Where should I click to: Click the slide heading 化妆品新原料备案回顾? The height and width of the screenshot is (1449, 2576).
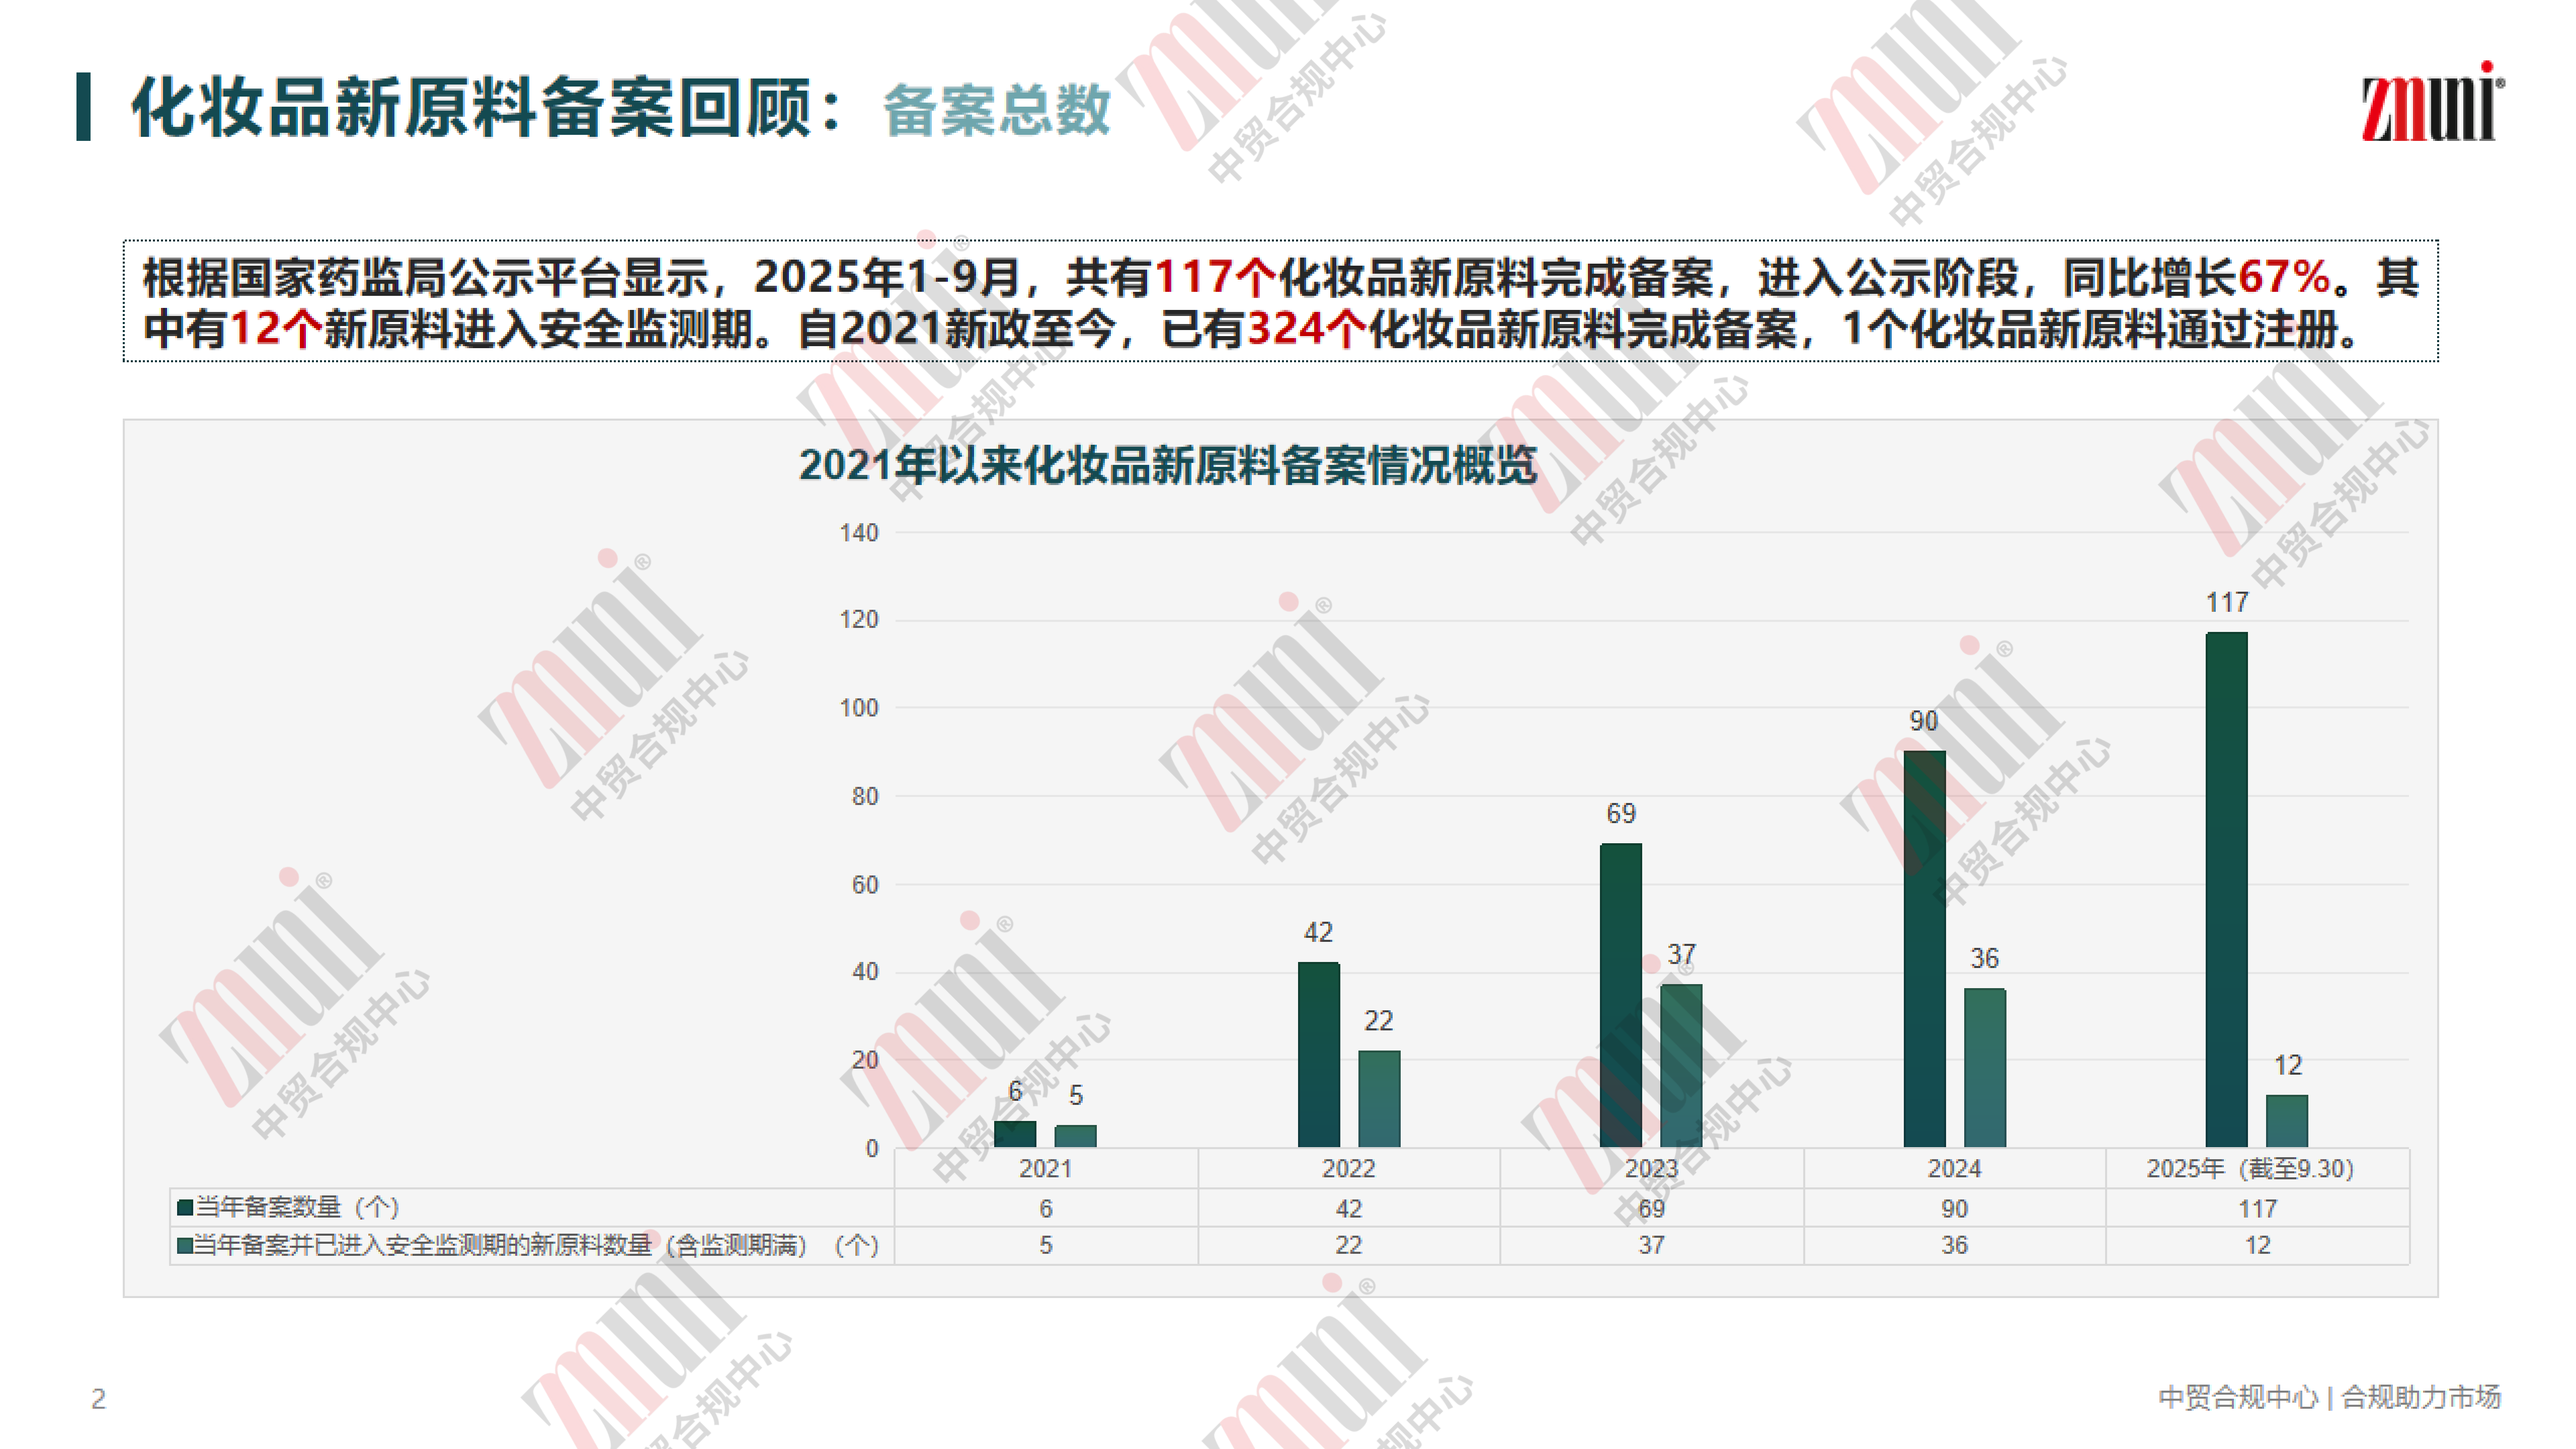pos(470,108)
